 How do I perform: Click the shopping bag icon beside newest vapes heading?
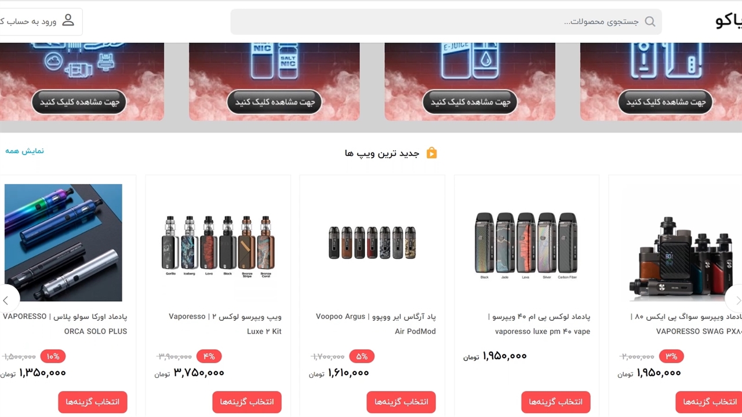pyautogui.click(x=431, y=153)
